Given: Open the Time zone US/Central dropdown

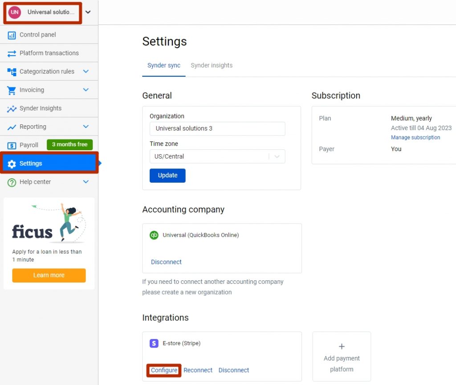Looking at the screenshot, I should 217,156.
